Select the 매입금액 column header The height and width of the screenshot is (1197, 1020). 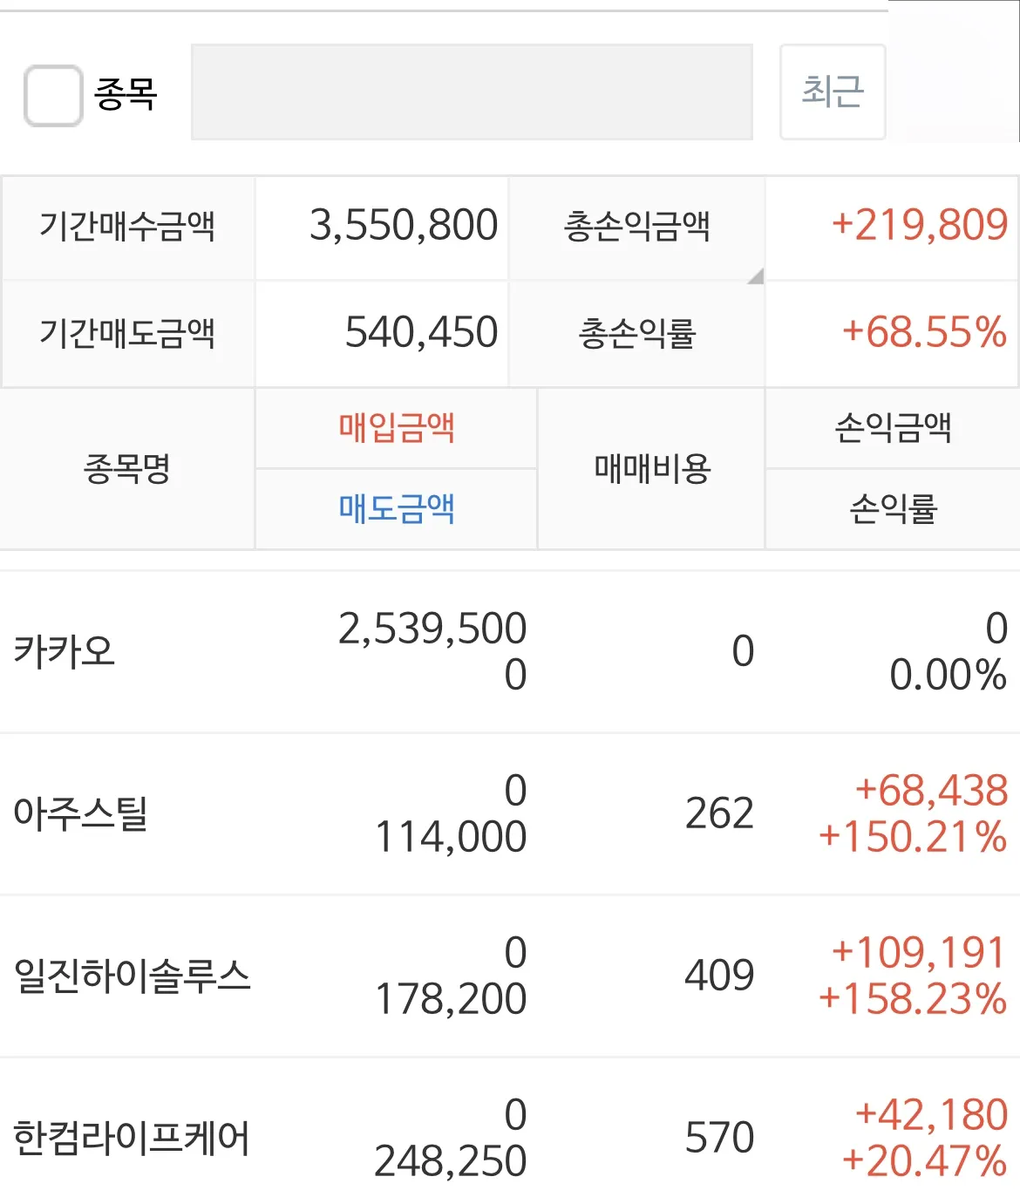397,428
